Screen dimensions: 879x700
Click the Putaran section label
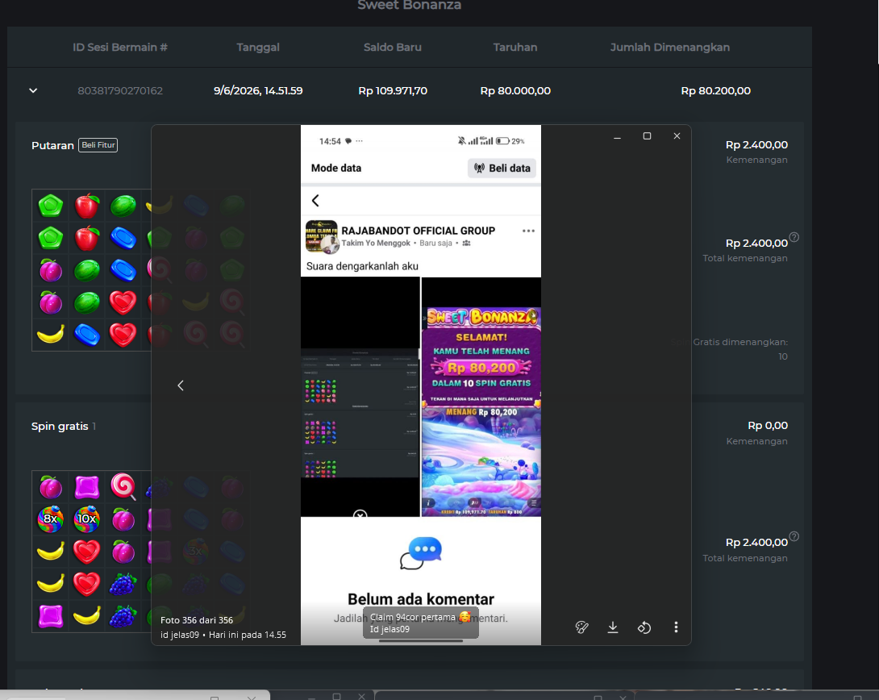(x=52, y=145)
